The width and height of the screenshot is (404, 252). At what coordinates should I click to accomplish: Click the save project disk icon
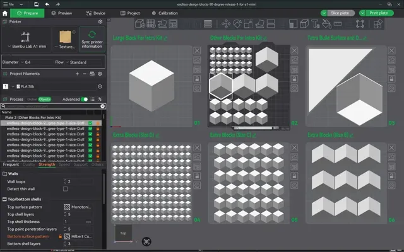[37, 4]
